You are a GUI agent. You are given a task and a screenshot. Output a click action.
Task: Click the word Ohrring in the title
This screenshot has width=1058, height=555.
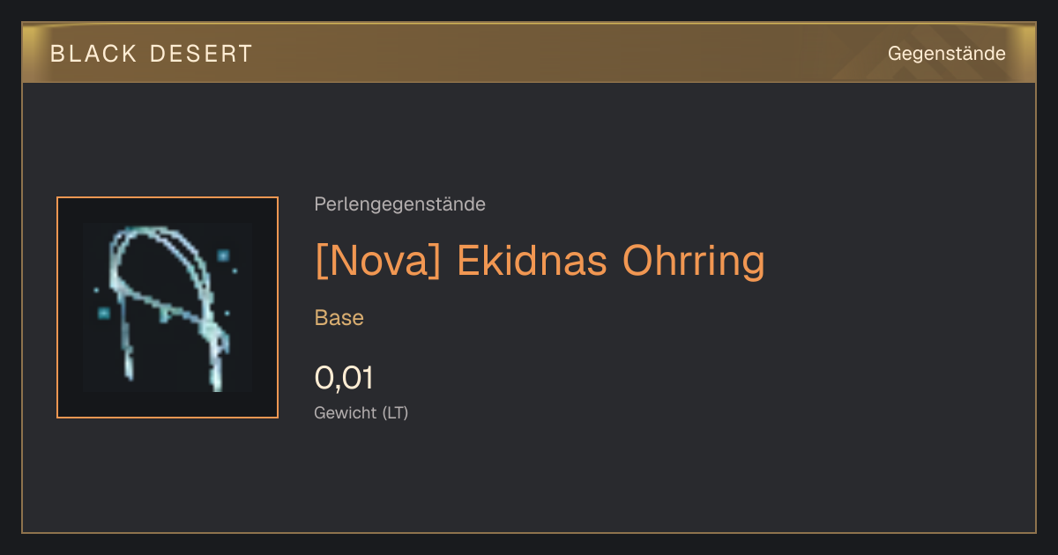point(694,261)
